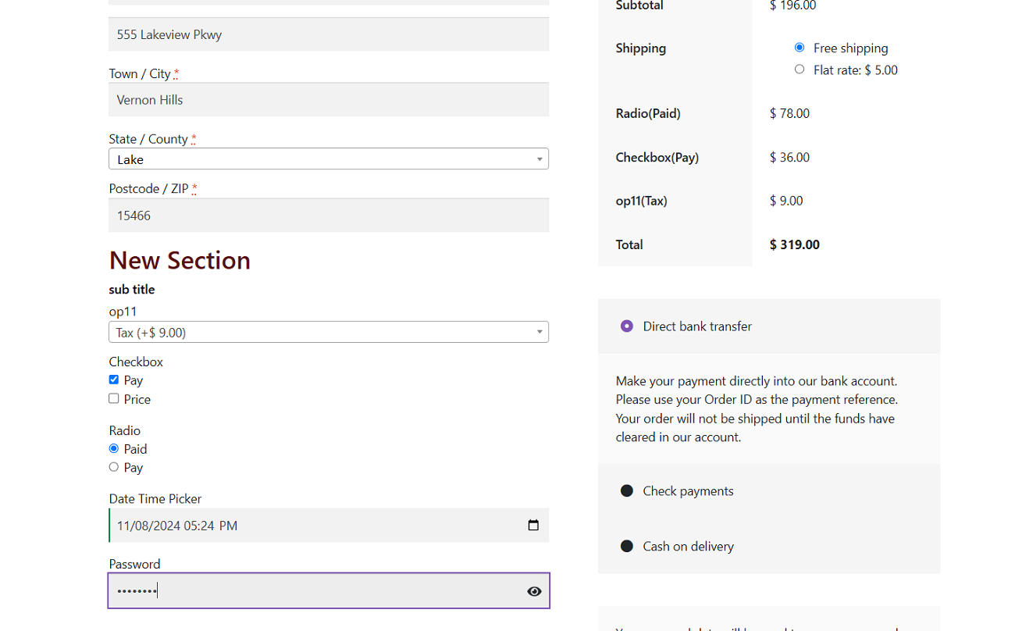
Task: Select the Pay radio option
Action: 114,467
